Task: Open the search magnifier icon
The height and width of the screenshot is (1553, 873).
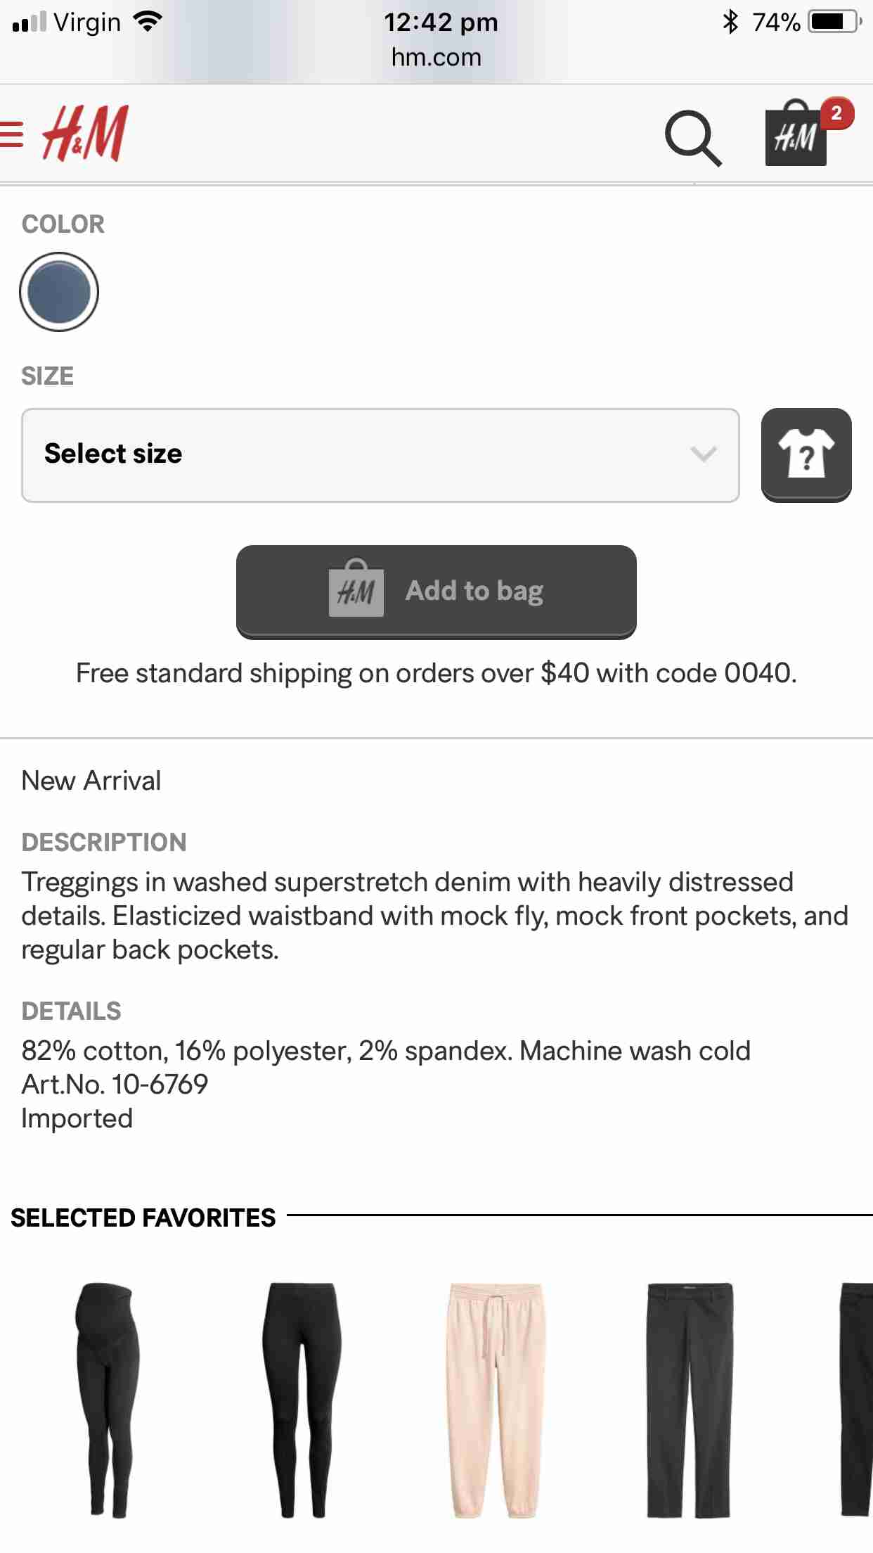Action: pyautogui.click(x=692, y=138)
